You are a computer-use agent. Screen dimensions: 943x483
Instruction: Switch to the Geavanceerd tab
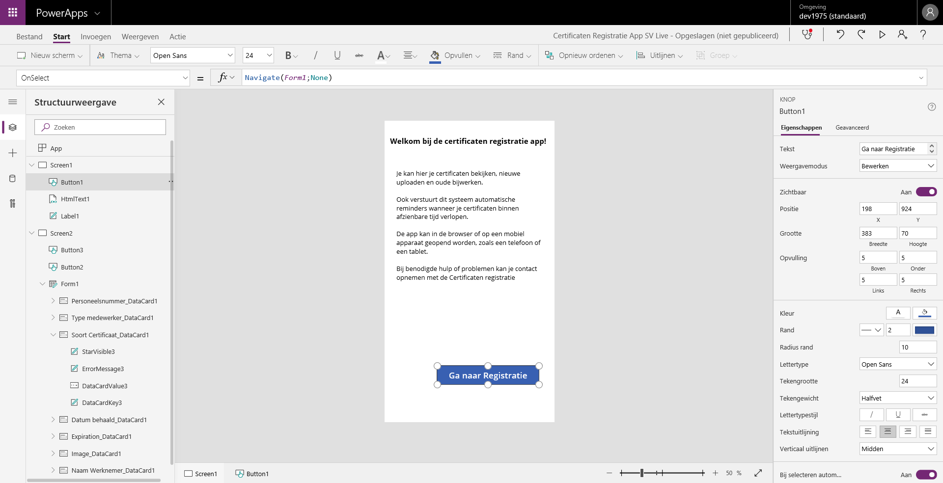852,128
